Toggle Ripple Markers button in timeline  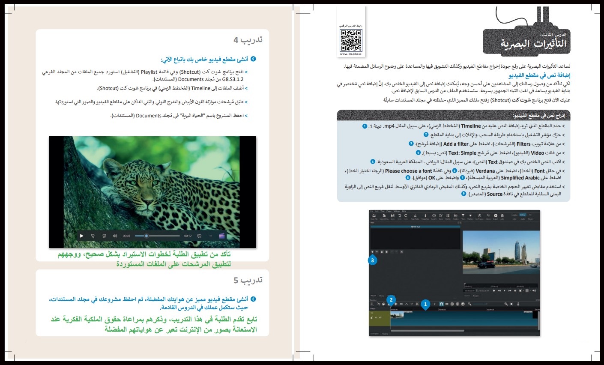463,304
